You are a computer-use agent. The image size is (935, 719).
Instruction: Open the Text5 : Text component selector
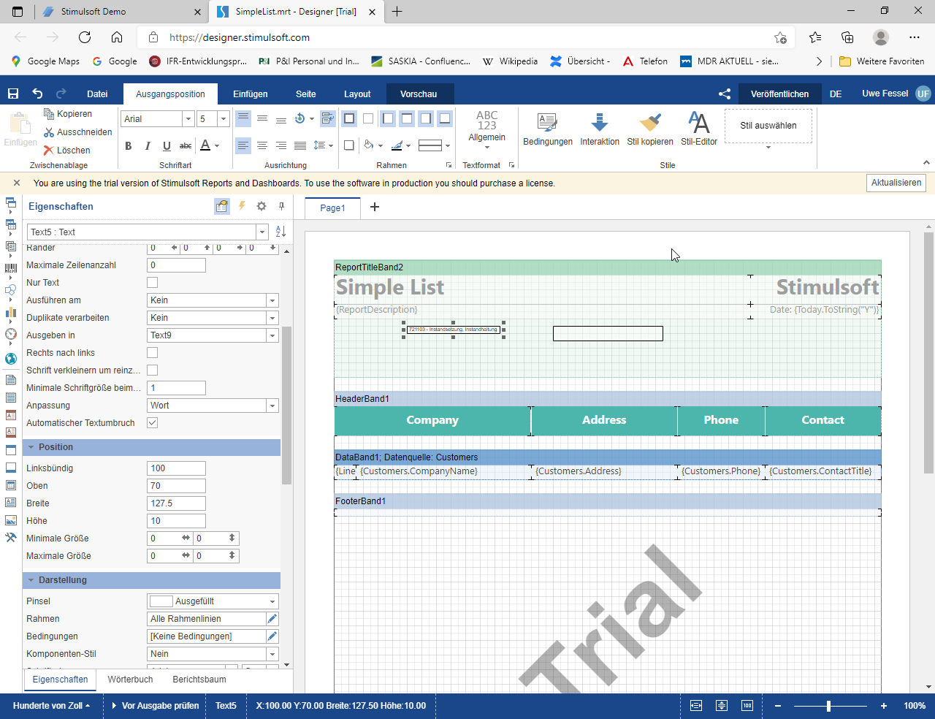(x=148, y=232)
